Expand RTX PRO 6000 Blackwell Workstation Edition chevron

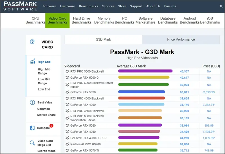pos(67,118)
